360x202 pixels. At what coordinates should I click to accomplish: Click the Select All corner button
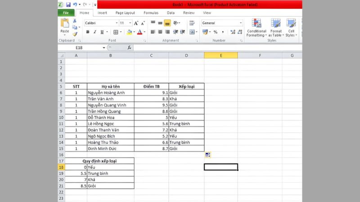62,55
